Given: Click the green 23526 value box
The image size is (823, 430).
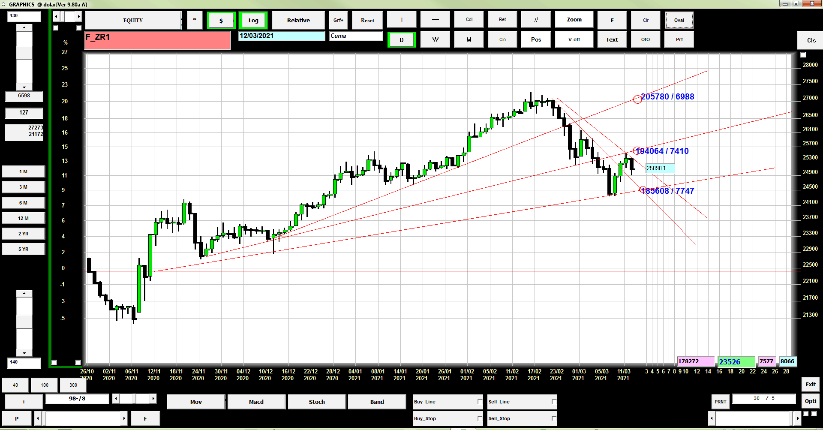Looking at the screenshot, I should point(736,362).
